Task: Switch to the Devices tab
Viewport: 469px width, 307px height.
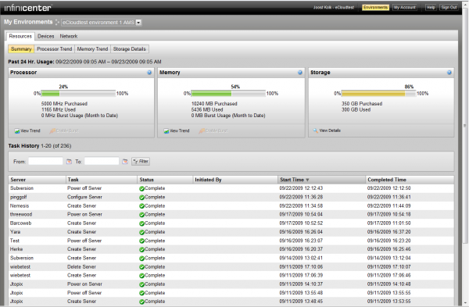Action: 46,36
